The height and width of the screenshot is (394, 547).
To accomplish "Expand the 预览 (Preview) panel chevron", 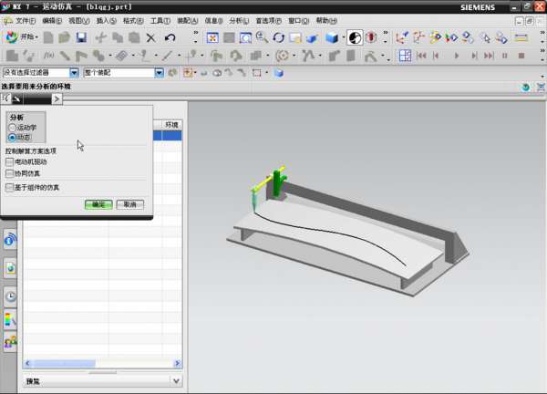I will point(177,381).
